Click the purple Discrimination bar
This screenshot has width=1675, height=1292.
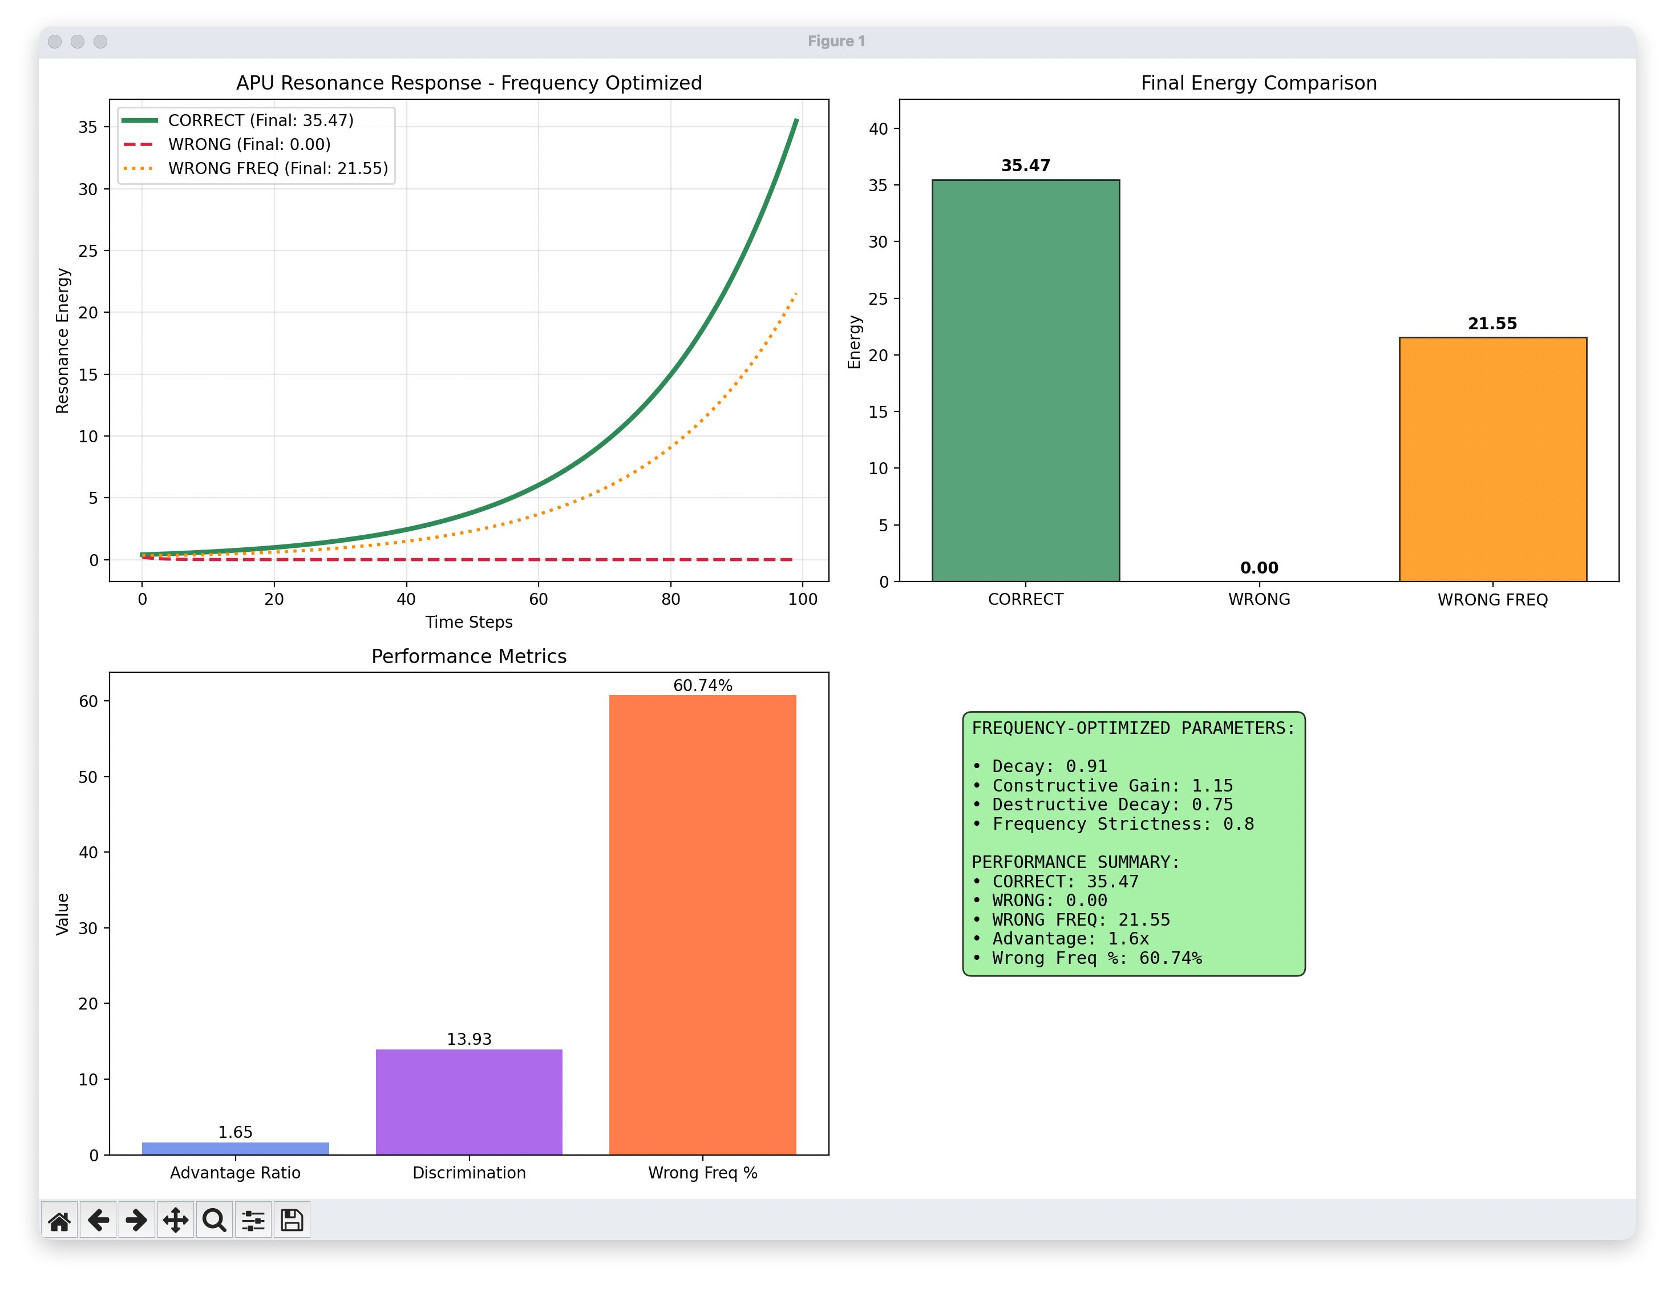tap(468, 1102)
